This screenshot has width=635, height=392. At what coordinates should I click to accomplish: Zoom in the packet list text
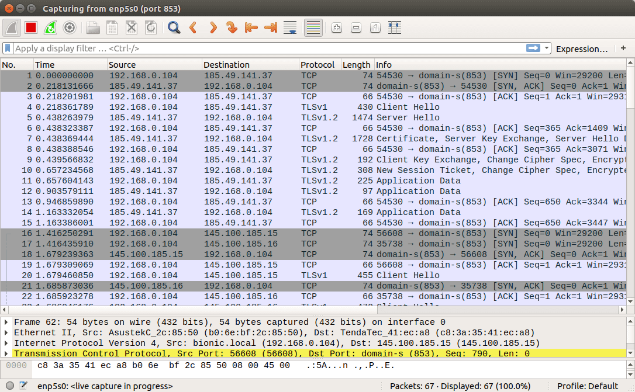tap(337, 27)
